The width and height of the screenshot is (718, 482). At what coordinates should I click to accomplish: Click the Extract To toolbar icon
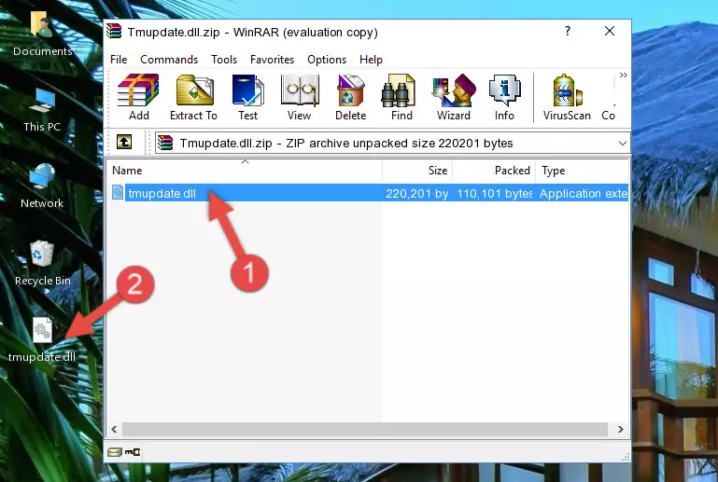click(x=193, y=97)
